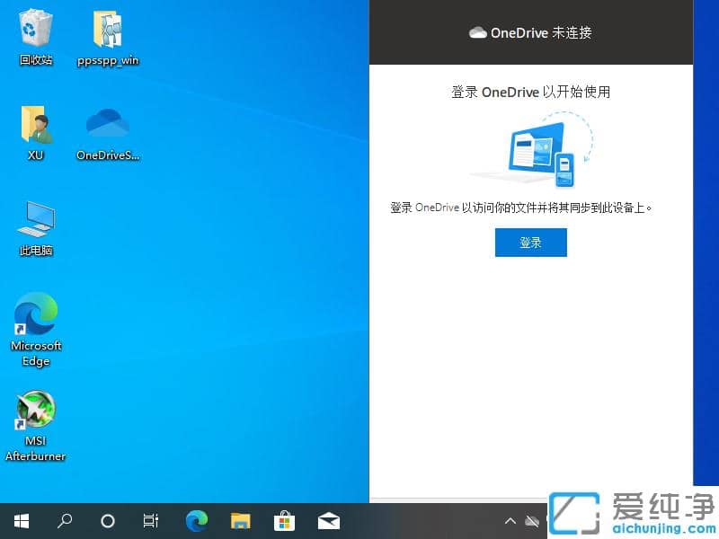719x539 pixels.
Task: Click the 登录 button to sign in to OneDrive
Action: (530, 243)
